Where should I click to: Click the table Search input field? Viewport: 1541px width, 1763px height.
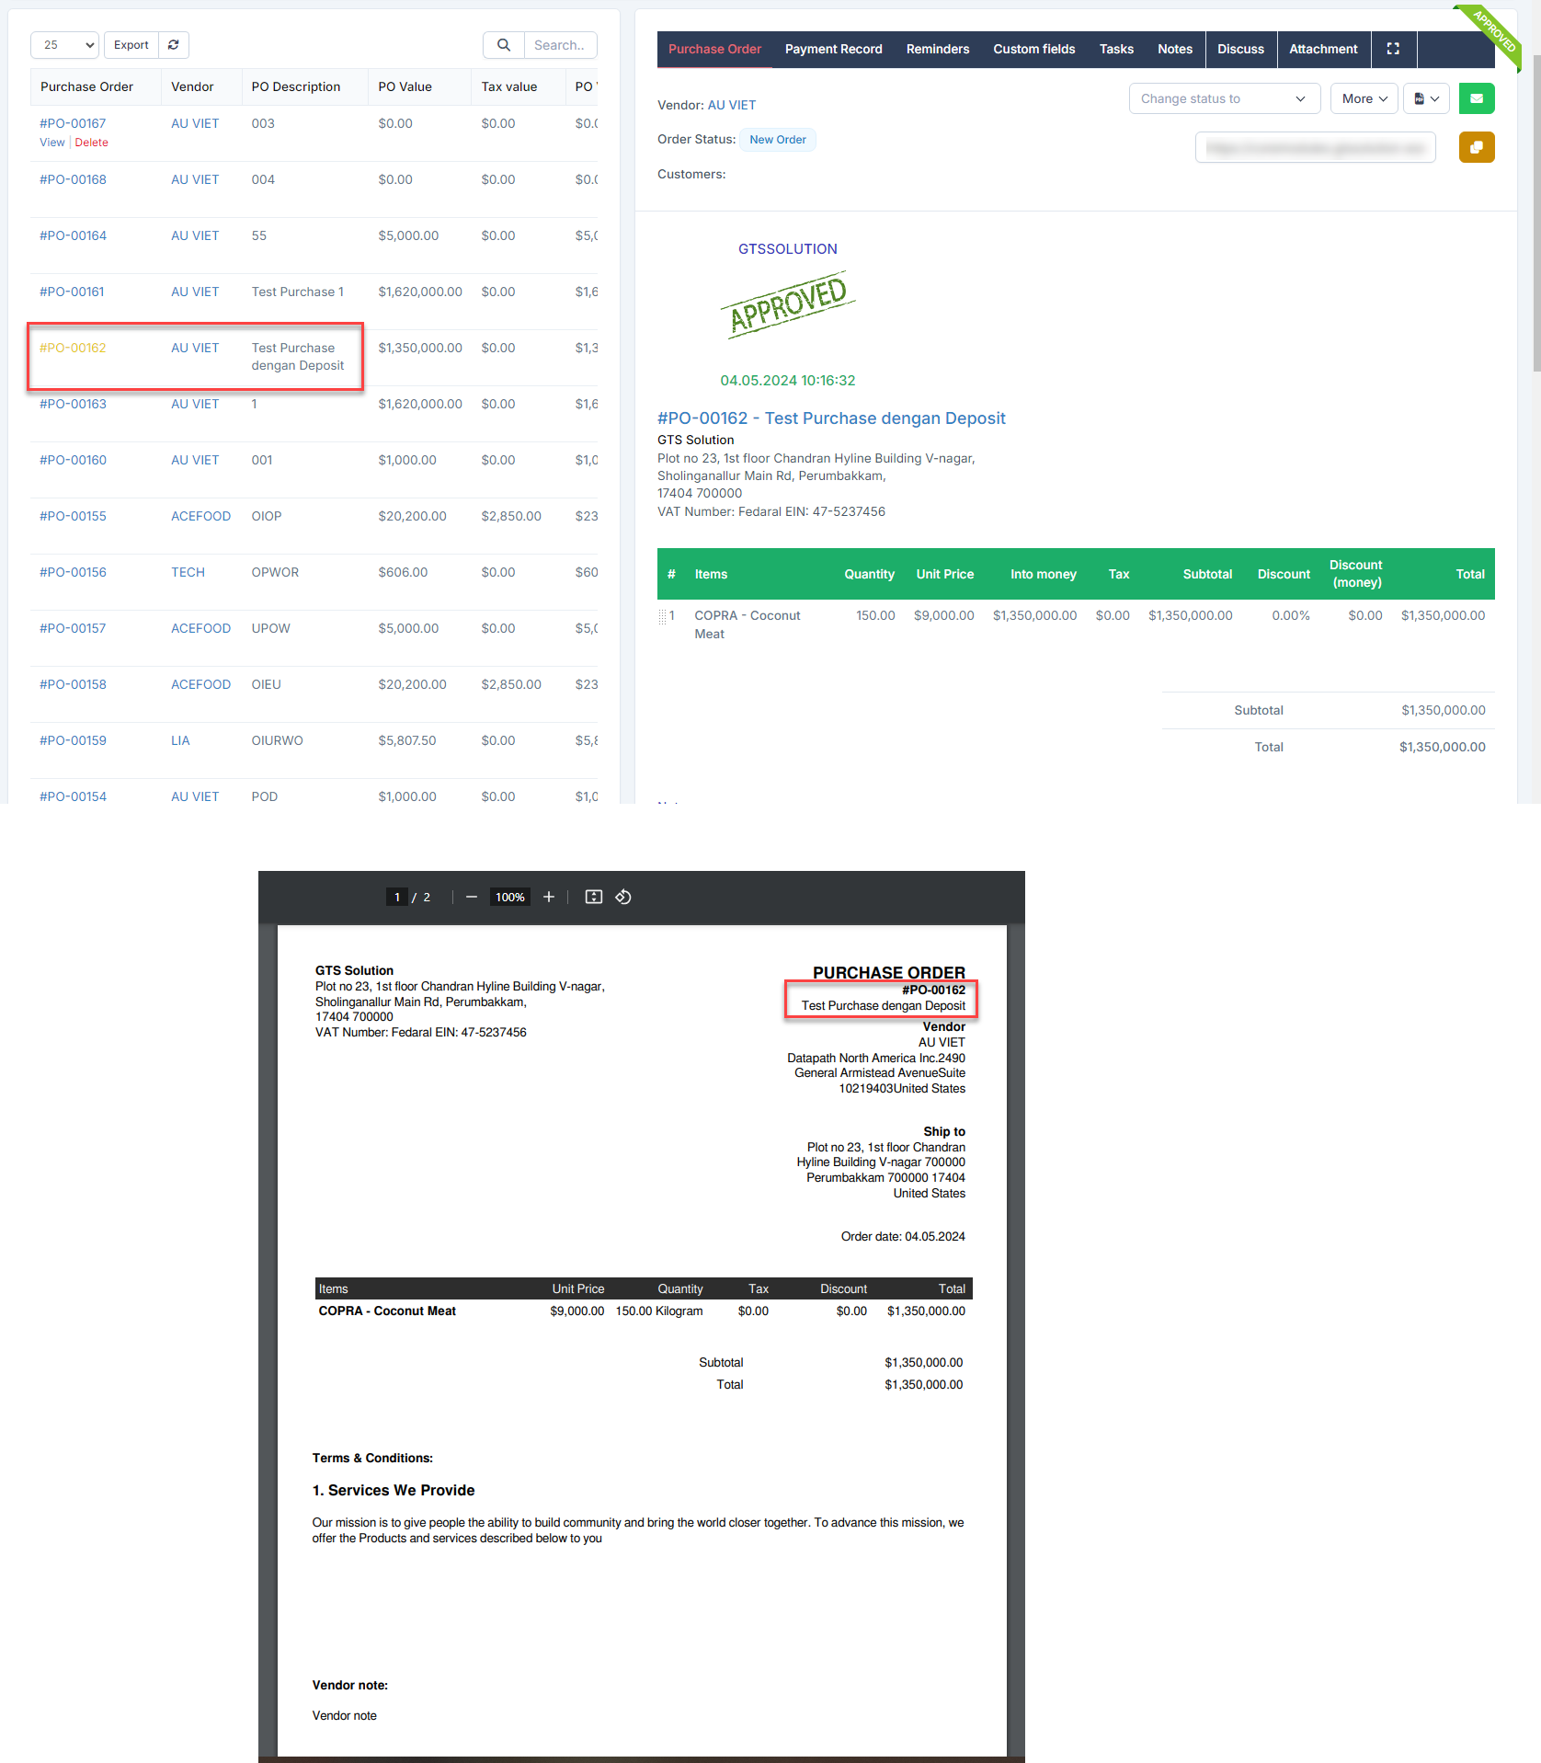(559, 45)
